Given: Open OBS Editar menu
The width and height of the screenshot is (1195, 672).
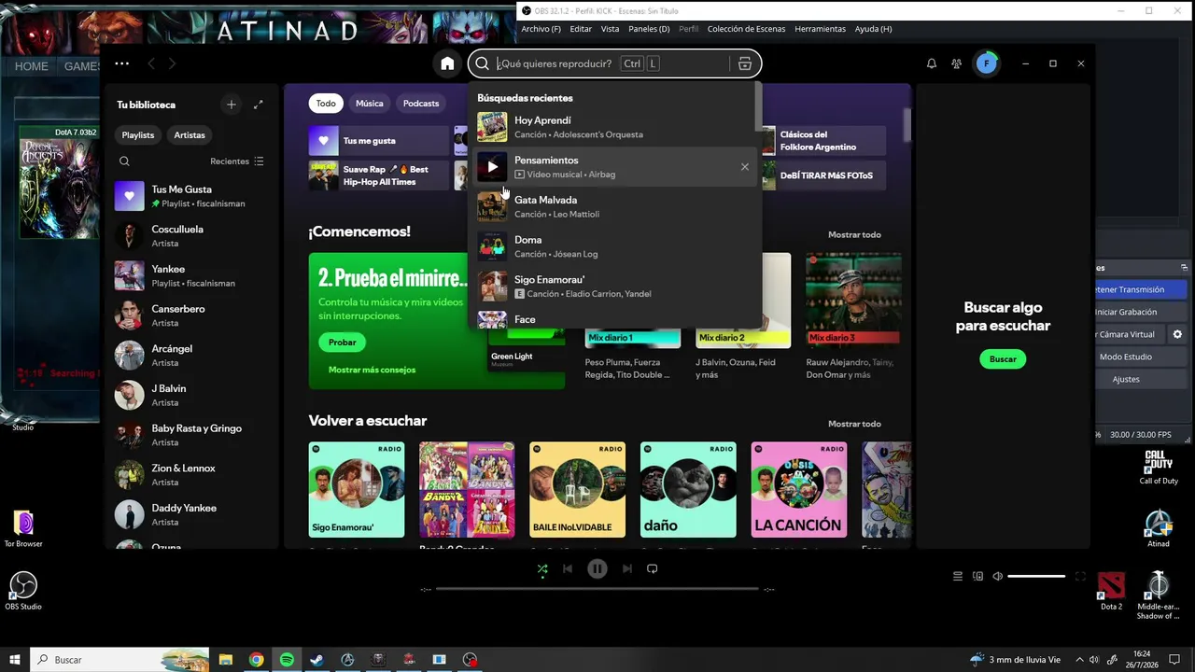Looking at the screenshot, I should click(581, 29).
